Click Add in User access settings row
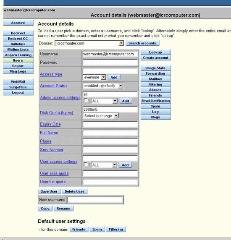Viewport: 231px width, 240px height. [125, 165]
